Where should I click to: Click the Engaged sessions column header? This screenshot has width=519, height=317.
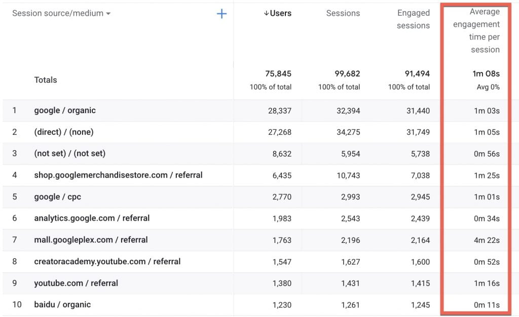point(413,19)
